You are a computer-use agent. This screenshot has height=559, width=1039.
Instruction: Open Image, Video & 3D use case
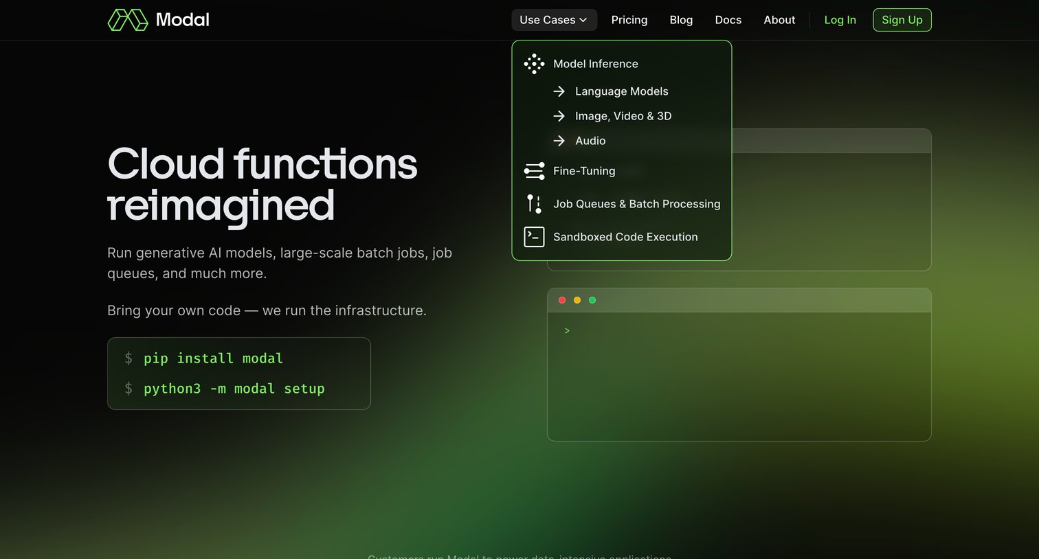tap(623, 116)
